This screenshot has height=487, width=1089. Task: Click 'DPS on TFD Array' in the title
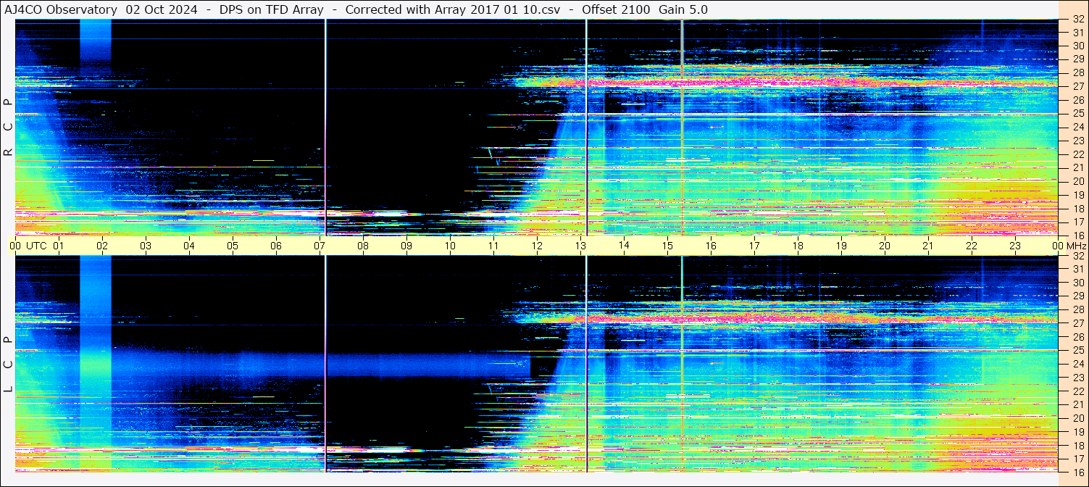click(x=271, y=9)
